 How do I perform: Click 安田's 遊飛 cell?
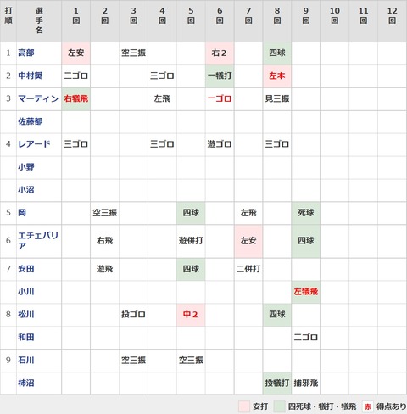tap(105, 269)
